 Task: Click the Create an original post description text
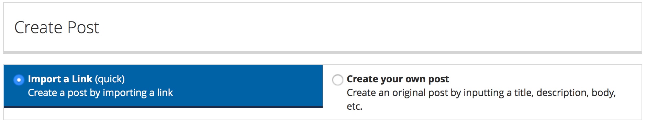[x=481, y=93]
